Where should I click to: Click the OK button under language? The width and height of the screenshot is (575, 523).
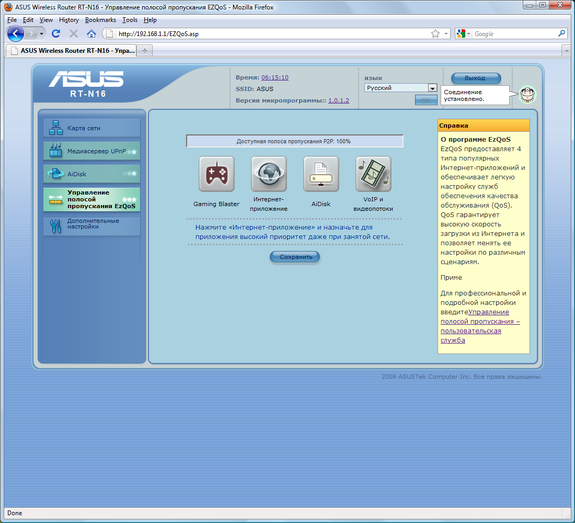tap(425, 100)
